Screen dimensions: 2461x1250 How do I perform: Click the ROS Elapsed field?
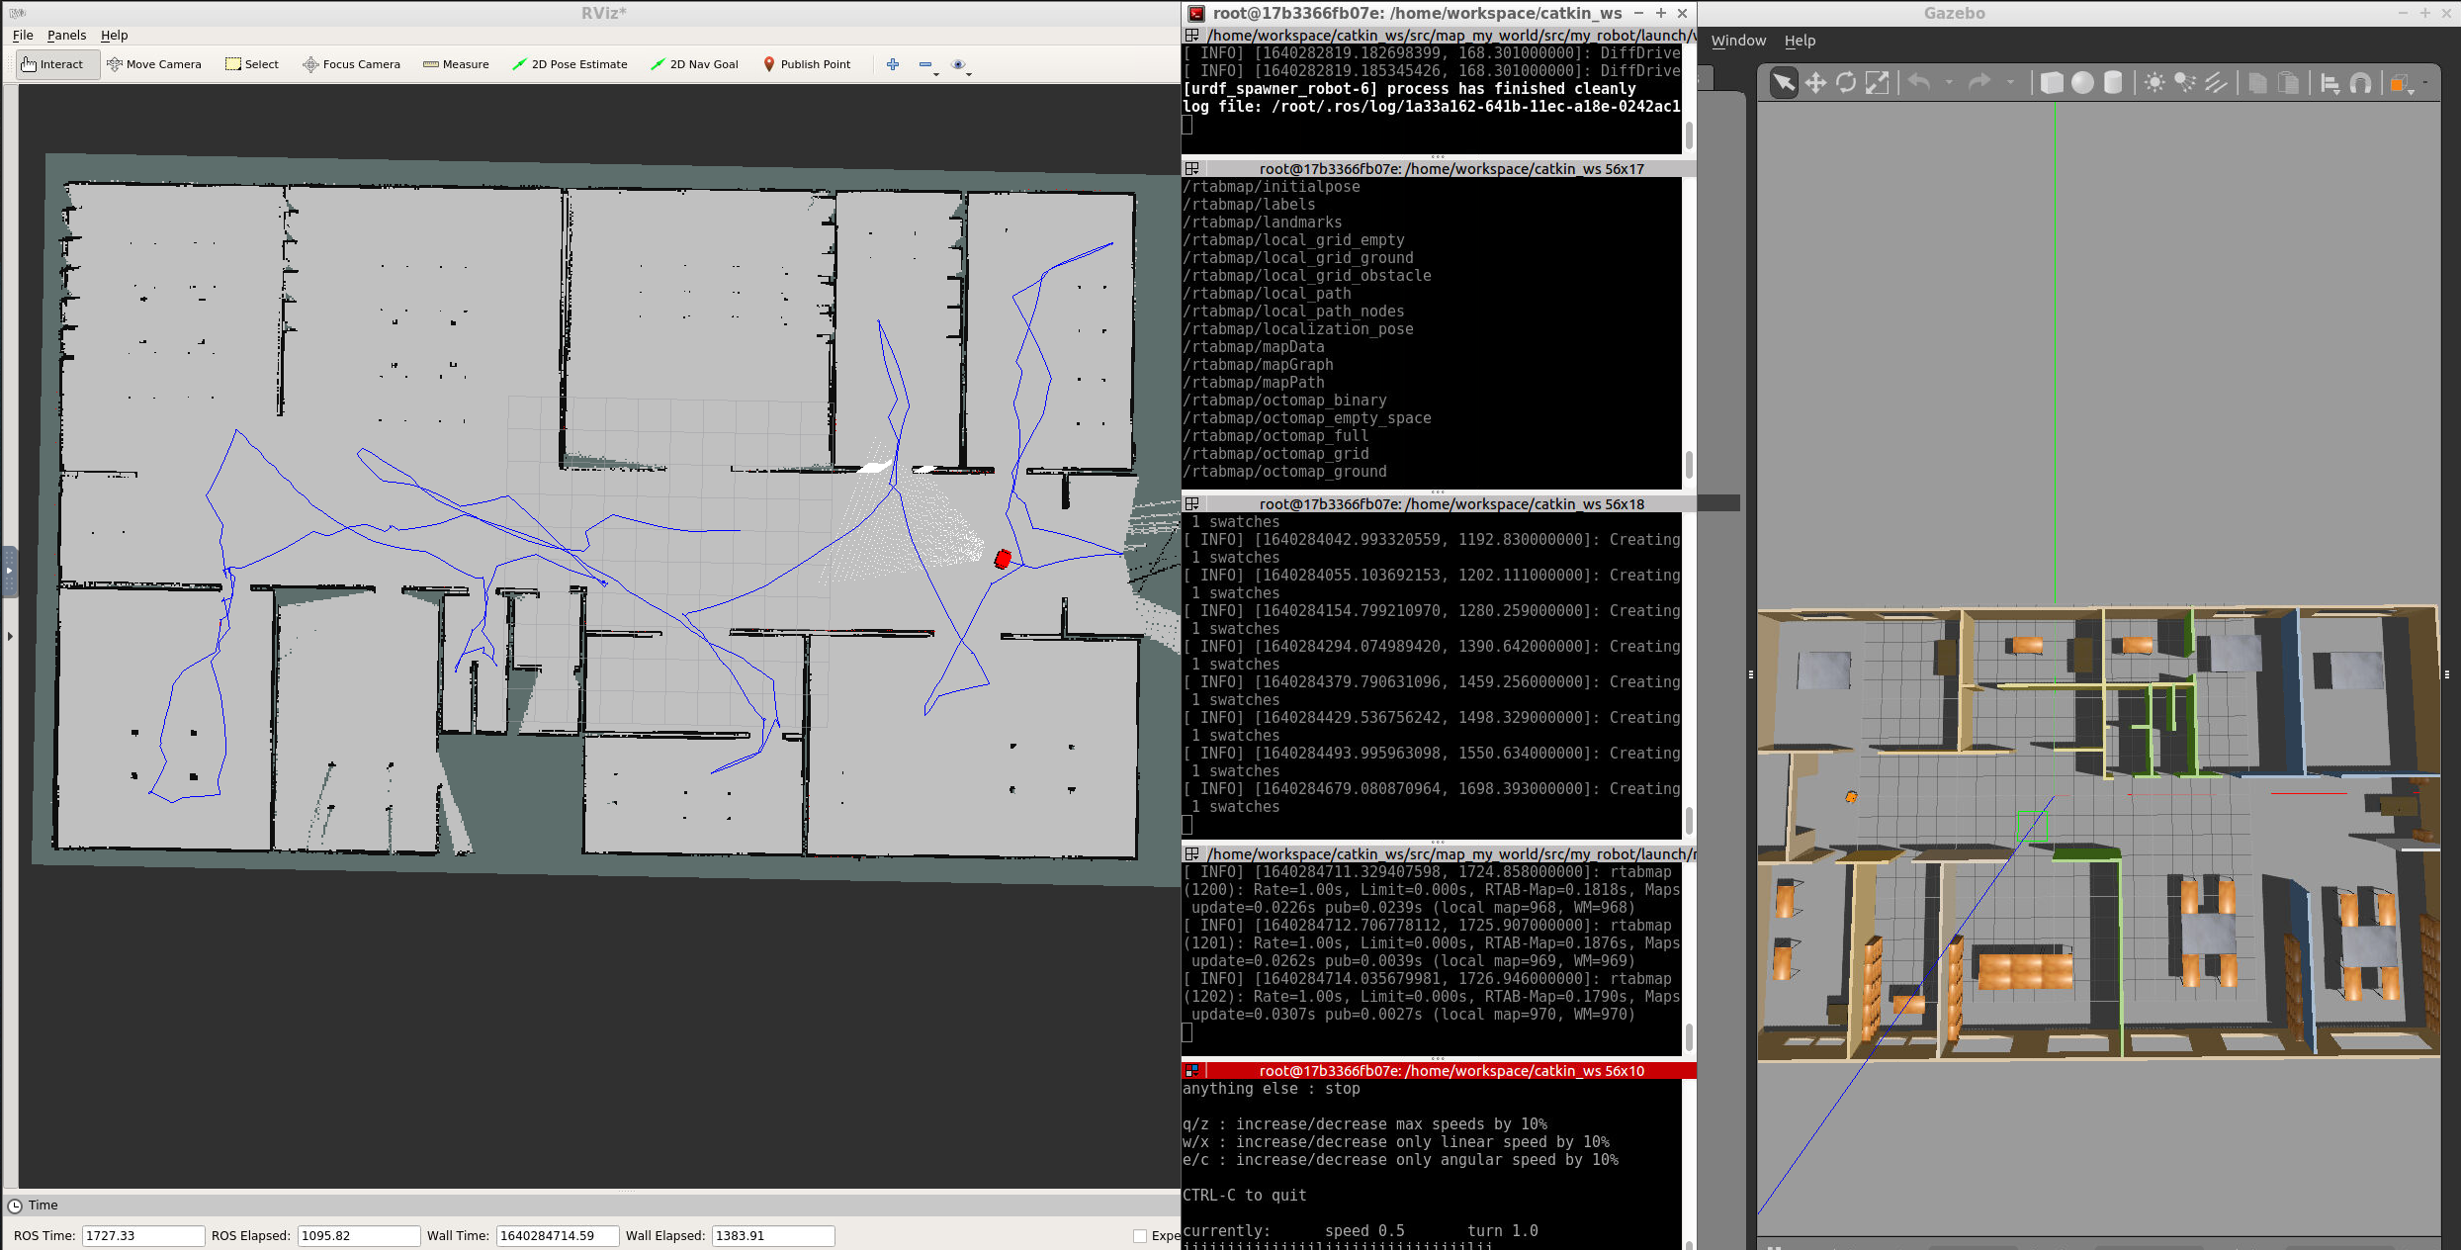[359, 1235]
